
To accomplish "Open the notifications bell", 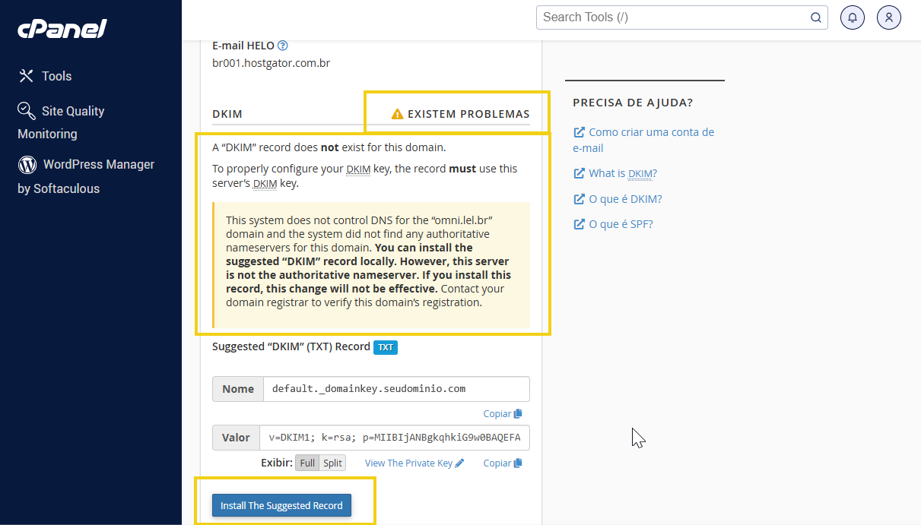I will click(x=853, y=17).
